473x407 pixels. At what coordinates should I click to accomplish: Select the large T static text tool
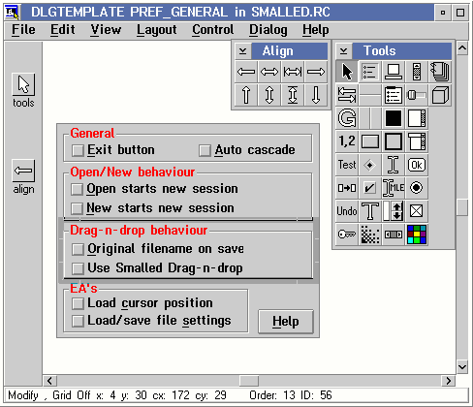(x=370, y=211)
